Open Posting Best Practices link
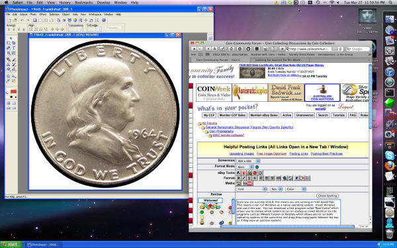This screenshot has width=397, height=248. [327, 153]
